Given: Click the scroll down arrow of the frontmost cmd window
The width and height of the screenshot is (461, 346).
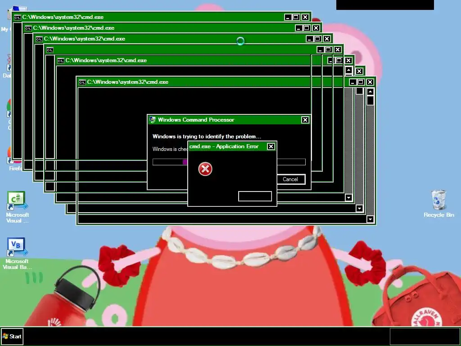Looking at the screenshot, I should point(370,219).
